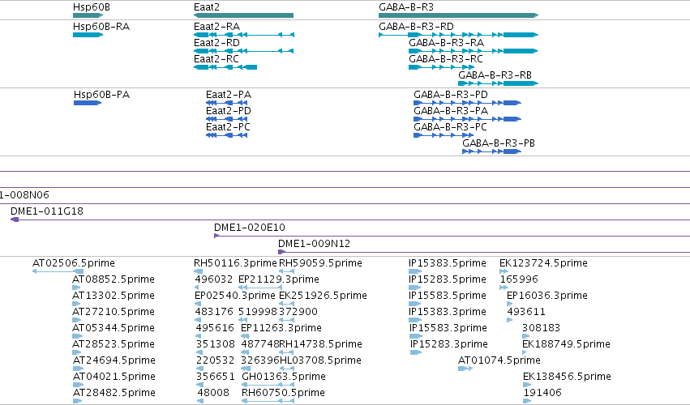
Task: Open the DME1-009N12 BAC label
Action: tap(315, 244)
